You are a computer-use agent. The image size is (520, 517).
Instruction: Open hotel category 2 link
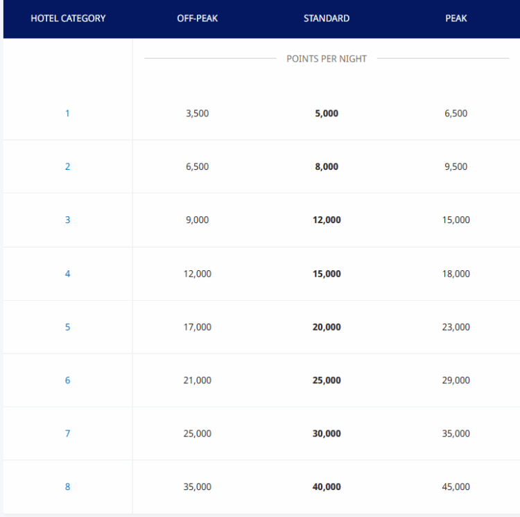(67, 166)
